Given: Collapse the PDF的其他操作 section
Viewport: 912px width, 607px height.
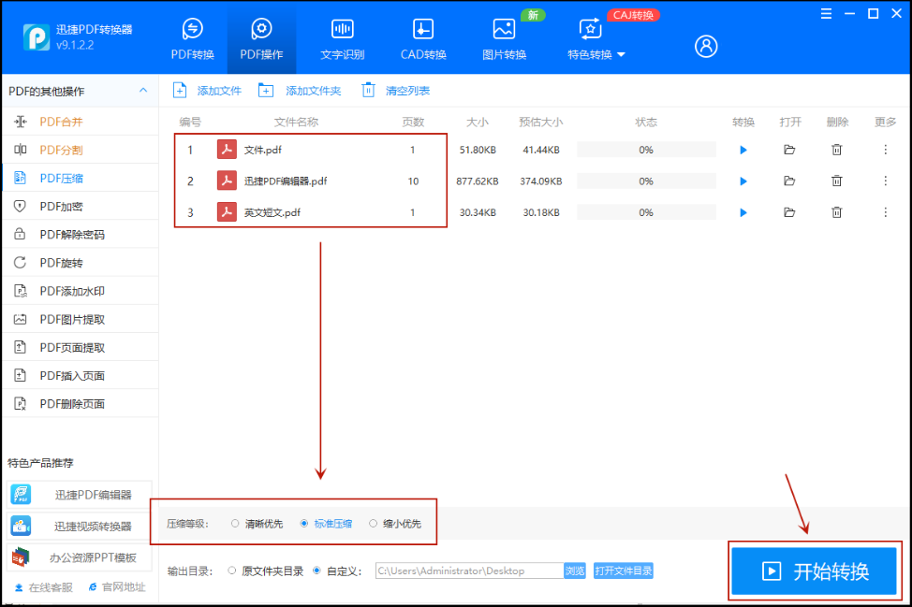Looking at the screenshot, I should coord(143,91).
